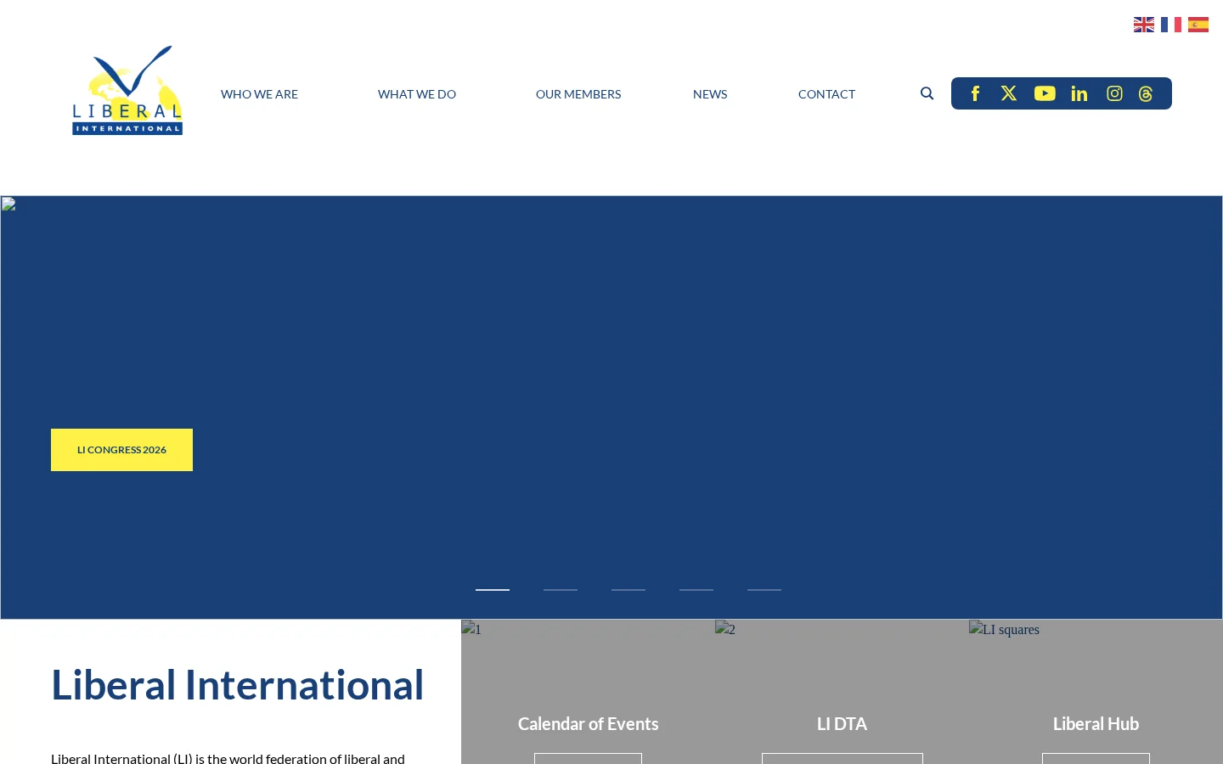Image resolution: width=1223 pixels, height=764 pixels.
Task: Go to the NEWS menu item
Action: coord(710,94)
